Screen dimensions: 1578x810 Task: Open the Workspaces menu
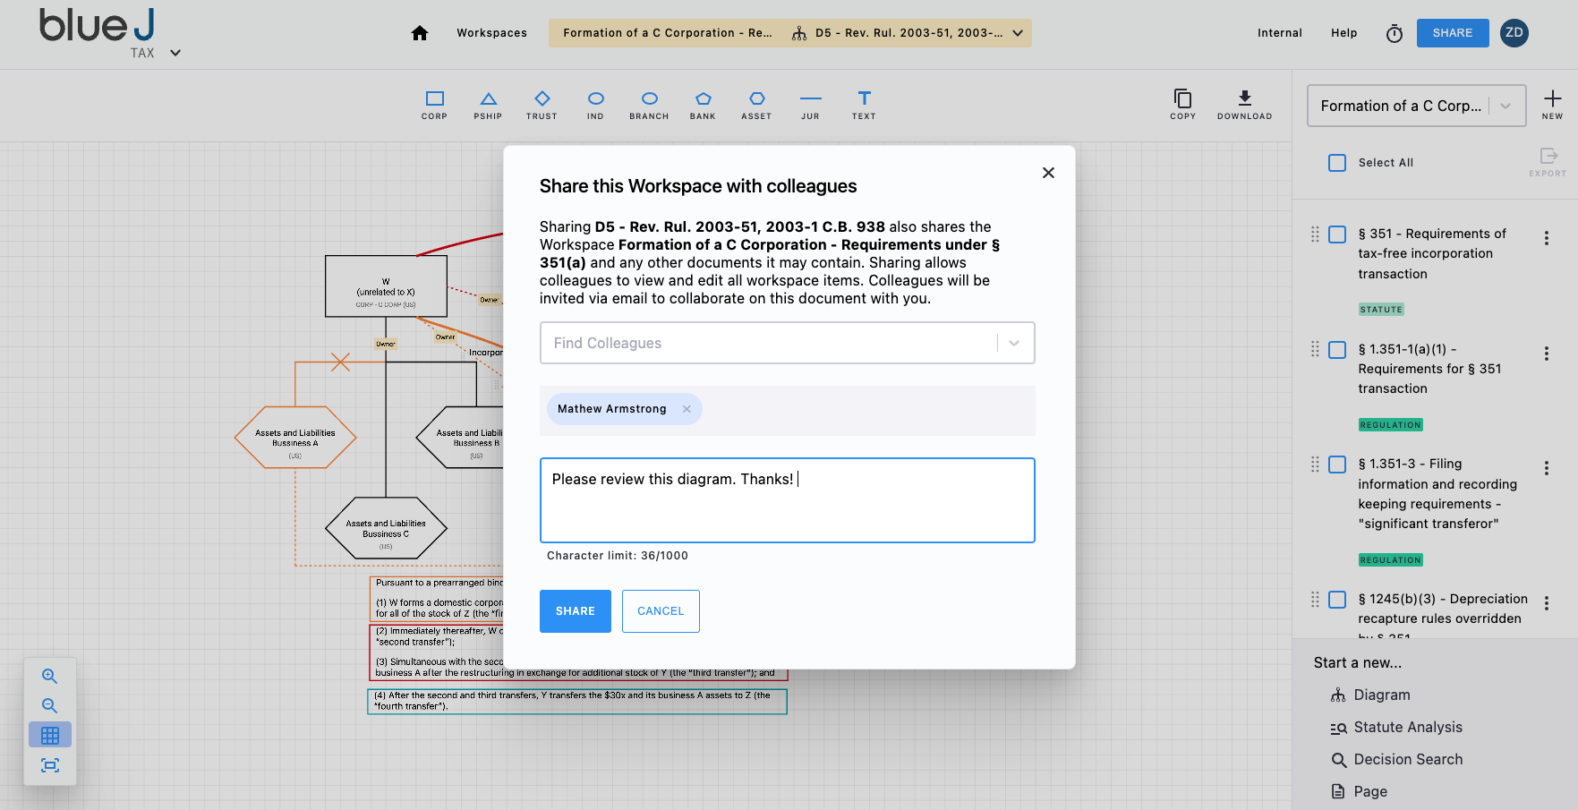491,32
